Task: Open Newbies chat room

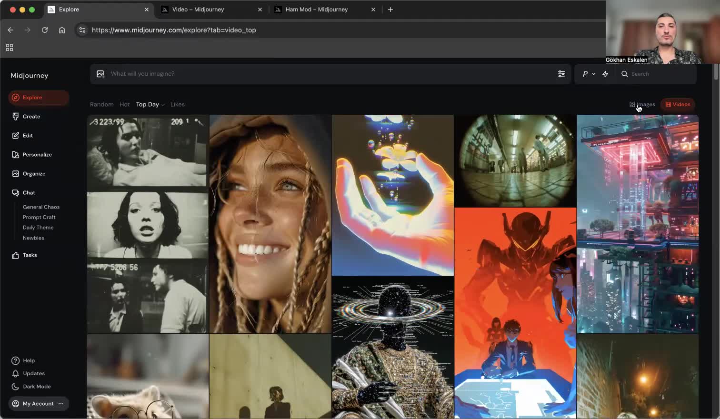Action: [x=33, y=238]
